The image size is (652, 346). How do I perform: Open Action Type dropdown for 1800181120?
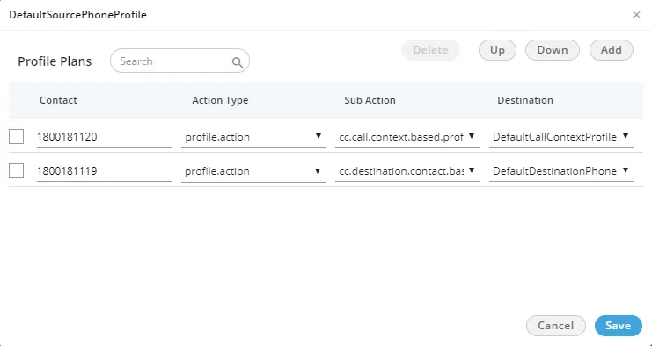(253, 137)
